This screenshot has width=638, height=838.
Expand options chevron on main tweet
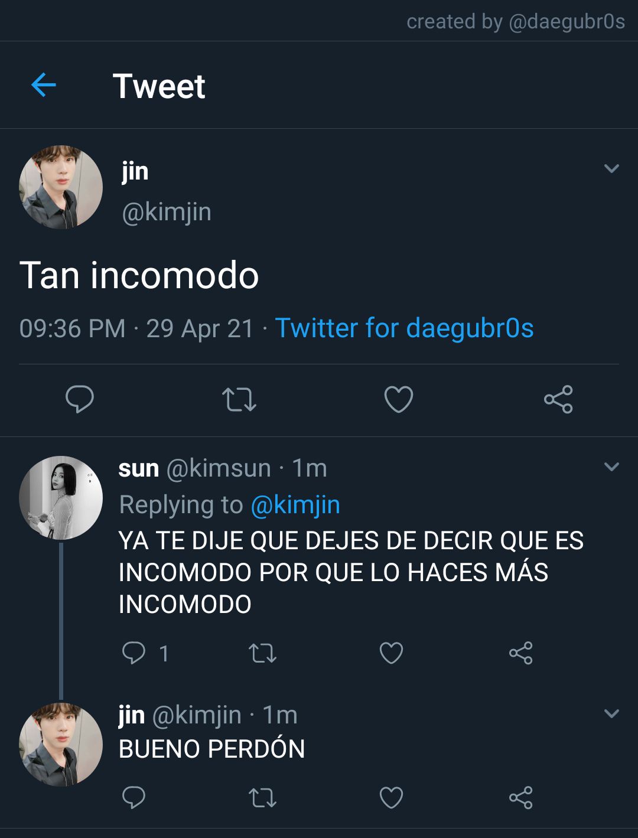click(x=612, y=168)
